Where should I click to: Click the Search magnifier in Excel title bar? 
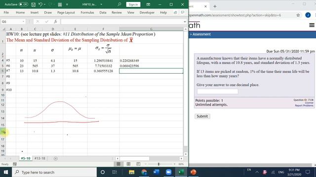pyautogui.click(x=119, y=4)
